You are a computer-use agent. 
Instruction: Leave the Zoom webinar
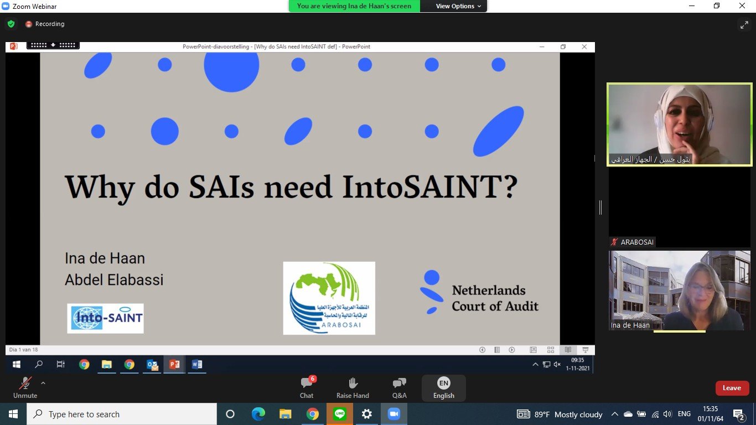(x=732, y=388)
